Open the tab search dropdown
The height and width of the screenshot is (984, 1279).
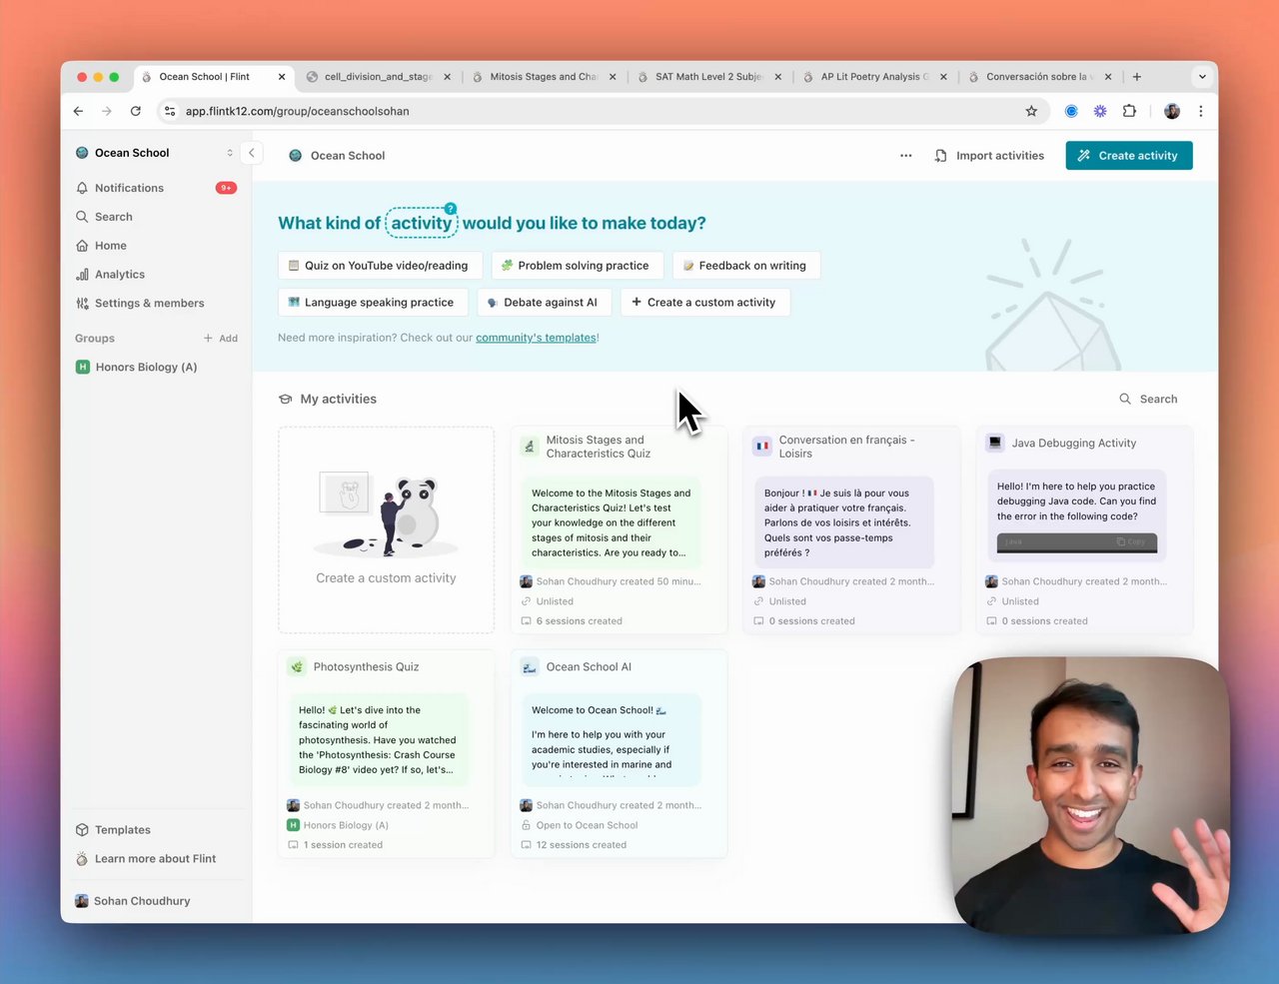[x=1202, y=77]
